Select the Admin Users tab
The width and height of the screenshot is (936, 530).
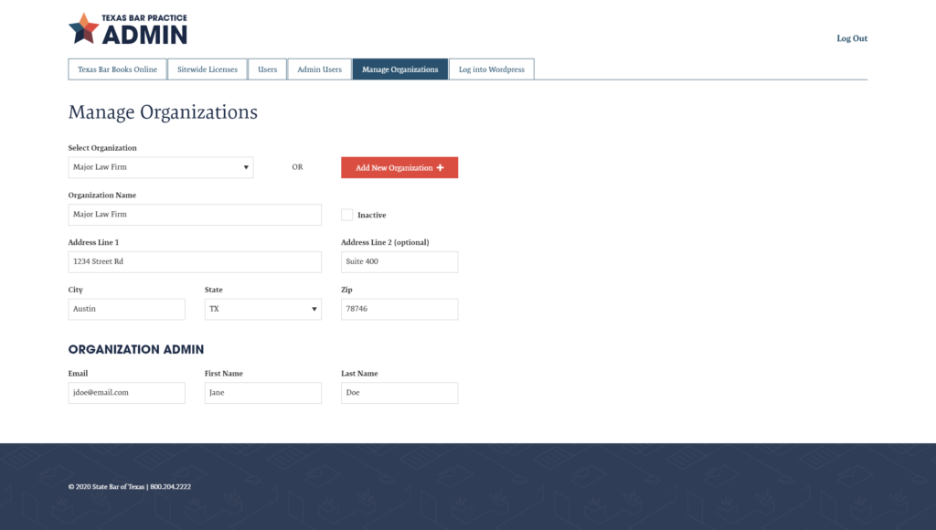click(319, 69)
